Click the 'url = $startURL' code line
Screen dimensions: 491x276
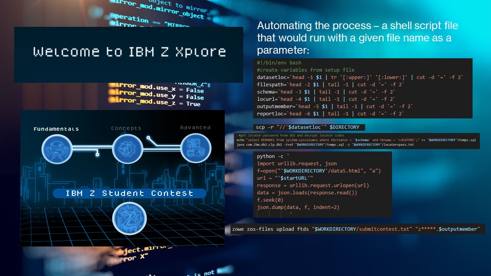(x=285, y=178)
